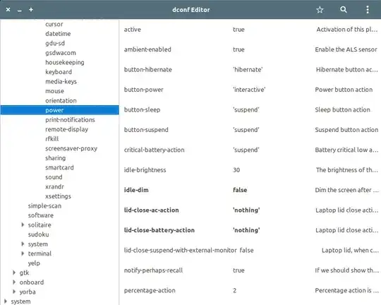The image size is (381, 305).
Task: Toggle the idle-dim false value
Action: click(240, 190)
